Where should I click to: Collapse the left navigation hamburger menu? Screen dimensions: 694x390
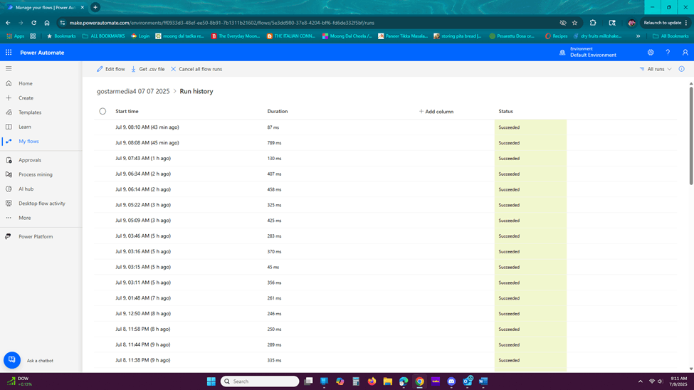coord(9,68)
